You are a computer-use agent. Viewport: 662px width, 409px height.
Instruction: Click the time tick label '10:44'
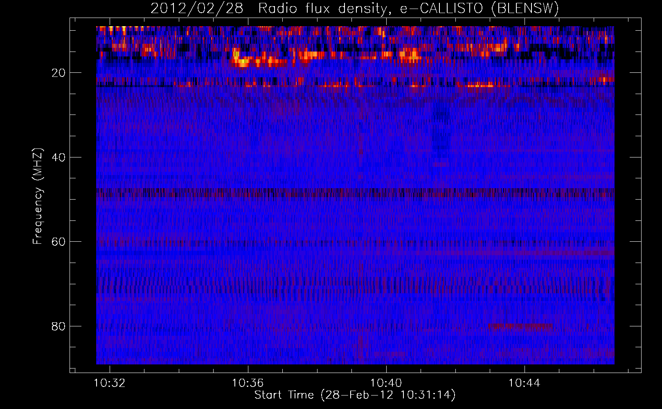point(525,383)
